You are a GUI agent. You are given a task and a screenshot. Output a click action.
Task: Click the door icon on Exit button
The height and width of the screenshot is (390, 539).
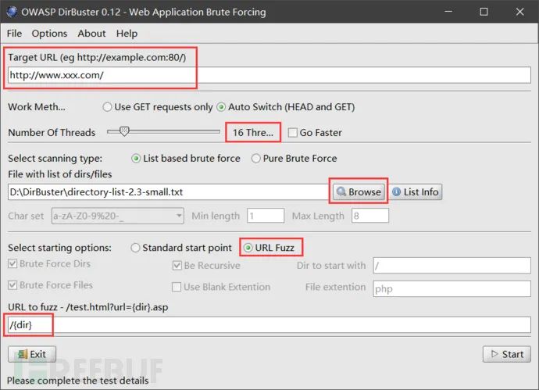(x=23, y=354)
